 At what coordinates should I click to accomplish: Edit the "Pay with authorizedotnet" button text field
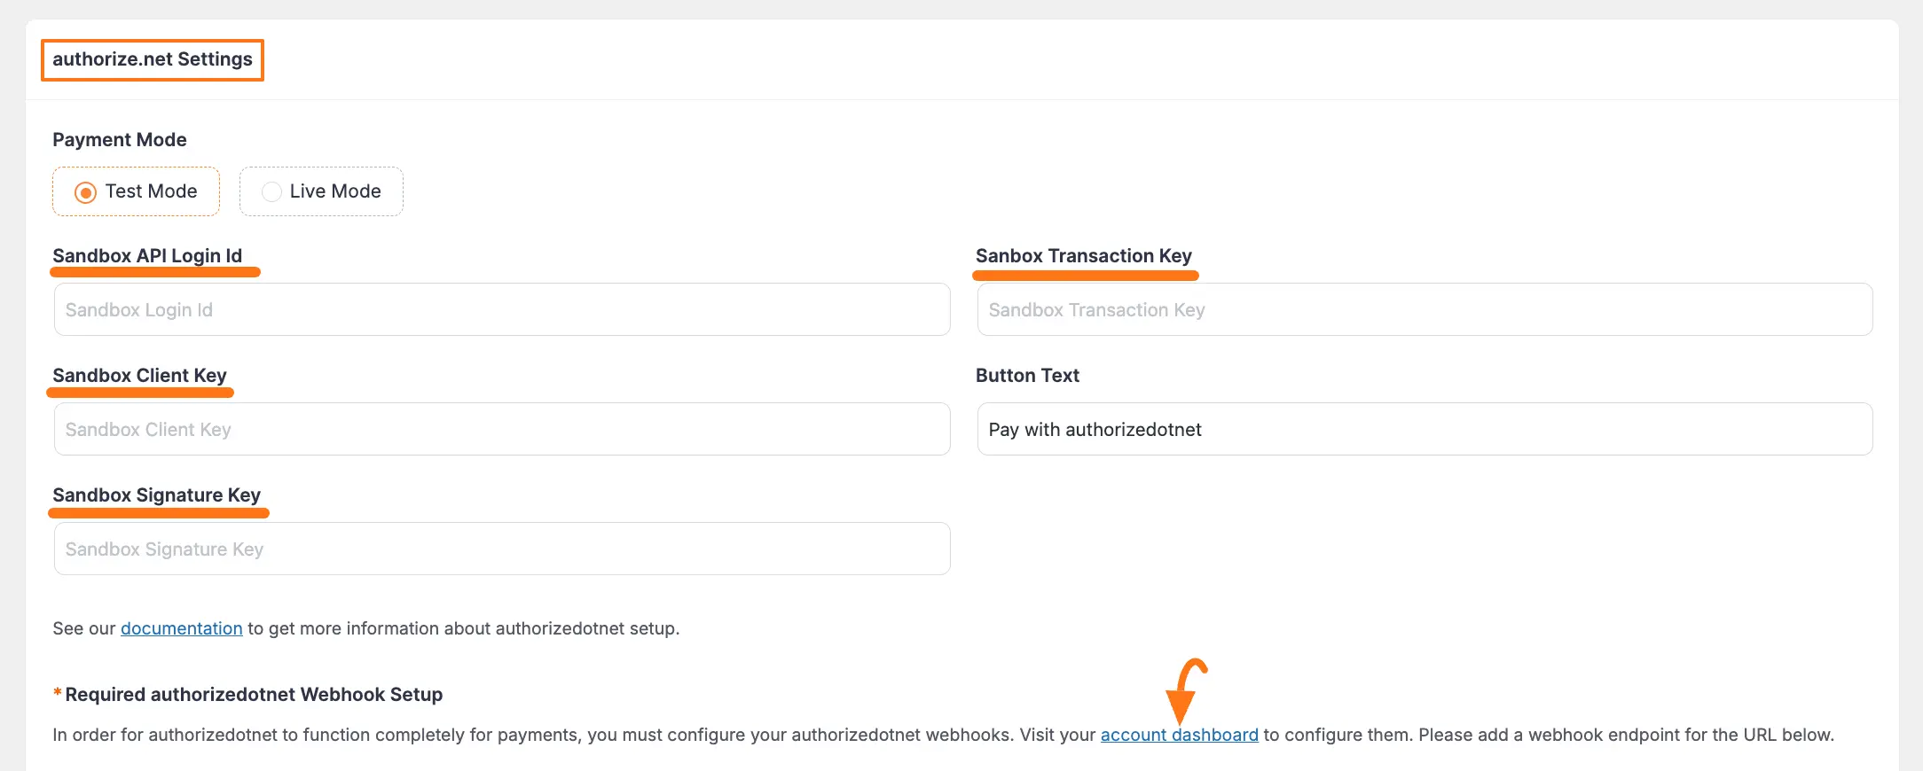click(1425, 430)
